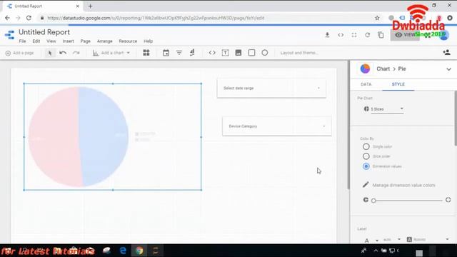
Task: Collapse the Chart > Pie panel chevron
Action: [x=448, y=69]
